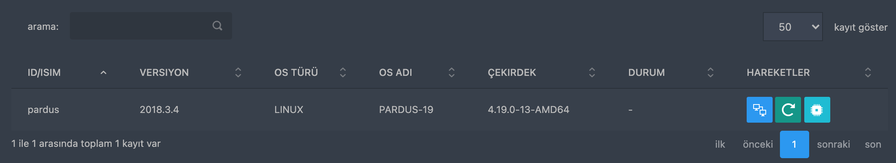Sort by ID/ISIM column arrow
The image size is (896, 163).
pyautogui.click(x=103, y=73)
